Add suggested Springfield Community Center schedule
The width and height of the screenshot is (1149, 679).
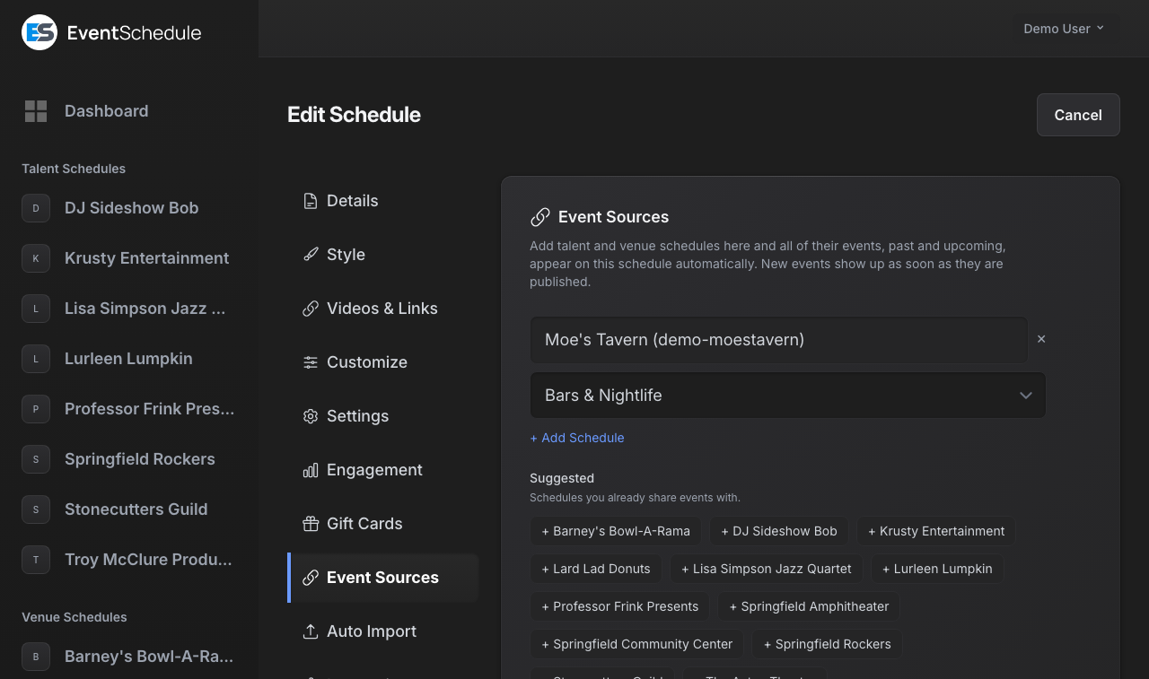coord(637,644)
